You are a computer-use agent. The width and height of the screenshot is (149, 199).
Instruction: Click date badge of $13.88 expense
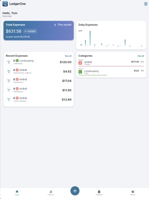(9, 99)
